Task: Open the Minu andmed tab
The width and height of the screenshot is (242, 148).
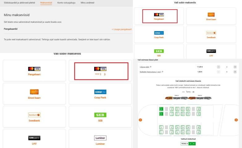Action: coord(87,2)
